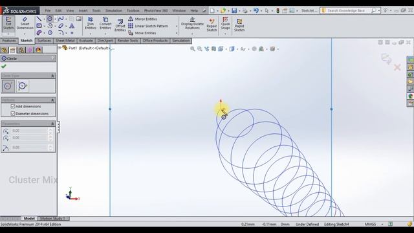The width and height of the screenshot is (414, 233).
Task: Switch to the Evaluate tab
Action: point(86,41)
